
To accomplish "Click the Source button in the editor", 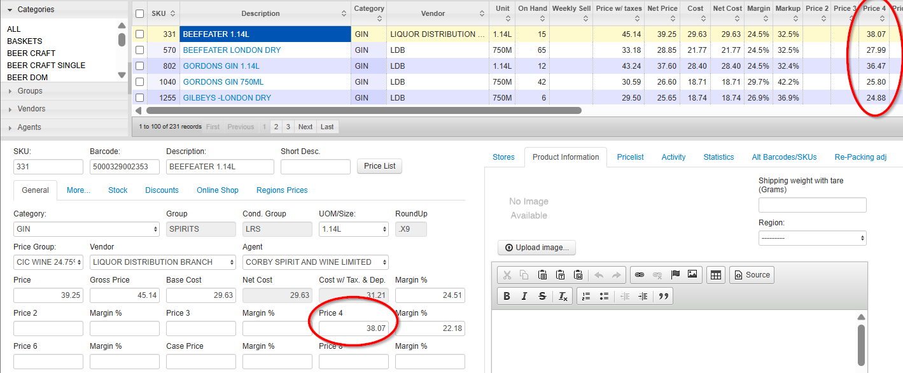I will point(752,275).
